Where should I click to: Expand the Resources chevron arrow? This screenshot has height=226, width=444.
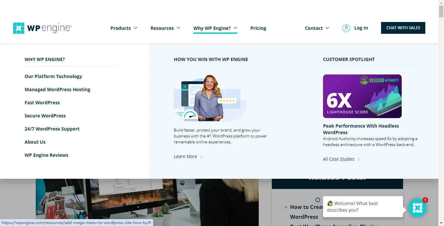pyautogui.click(x=178, y=28)
